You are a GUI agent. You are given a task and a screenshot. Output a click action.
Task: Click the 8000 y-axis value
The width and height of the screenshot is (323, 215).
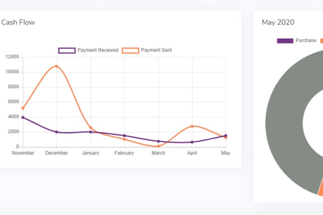point(13,87)
